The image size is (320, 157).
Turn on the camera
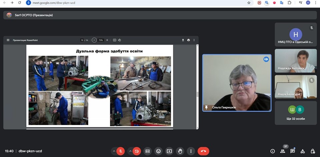137,151
